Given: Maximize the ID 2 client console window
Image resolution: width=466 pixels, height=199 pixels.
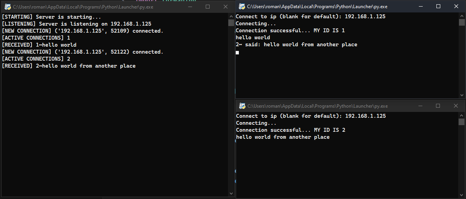Looking at the screenshot, I should coord(438,106).
